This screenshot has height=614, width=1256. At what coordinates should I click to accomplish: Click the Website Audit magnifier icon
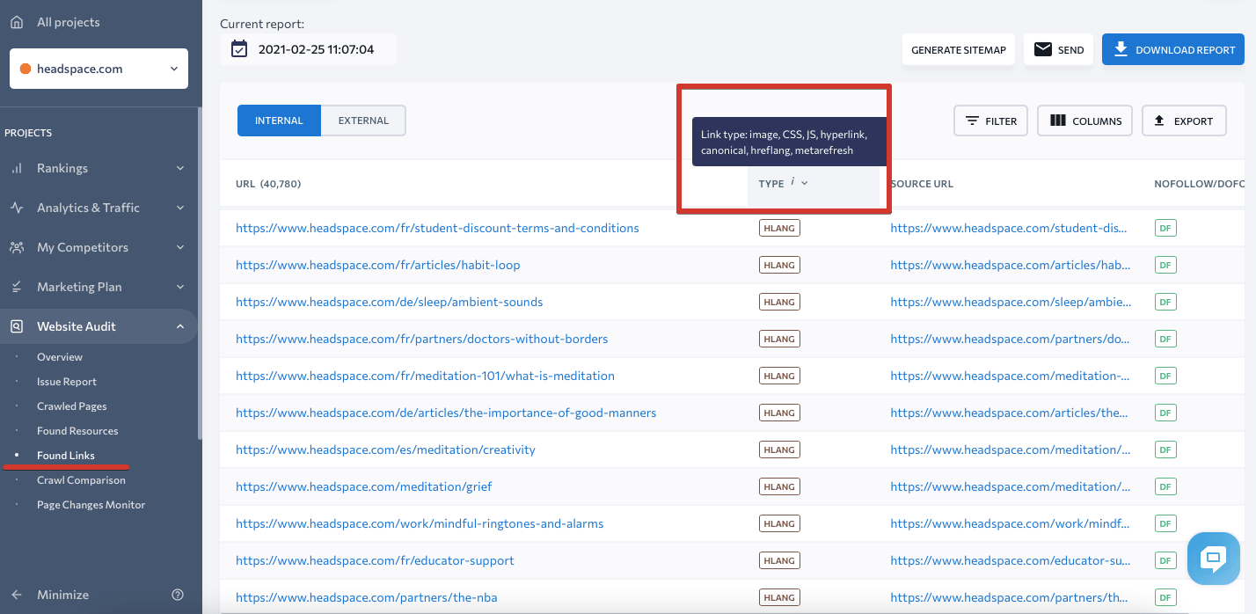17,326
